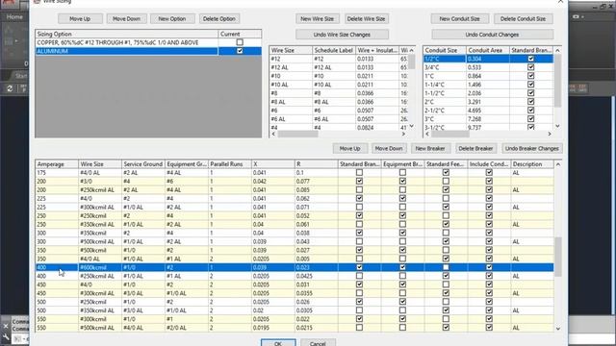Select #250kcmil AL cell in 400 amp row
616x346 pixels.
coord(100,276)
